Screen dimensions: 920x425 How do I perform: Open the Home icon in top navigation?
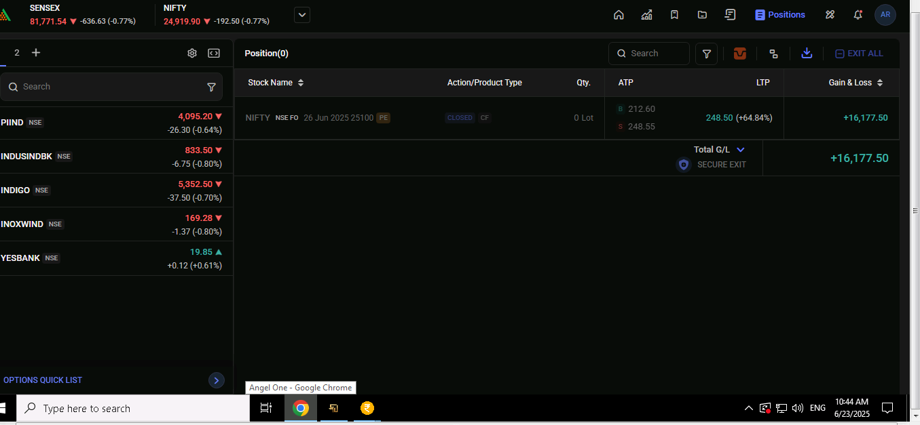pos(619,15)
